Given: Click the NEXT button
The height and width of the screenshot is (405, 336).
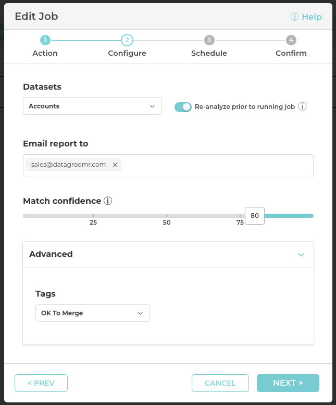Looking at the screenshot, I should coord(288,383).
